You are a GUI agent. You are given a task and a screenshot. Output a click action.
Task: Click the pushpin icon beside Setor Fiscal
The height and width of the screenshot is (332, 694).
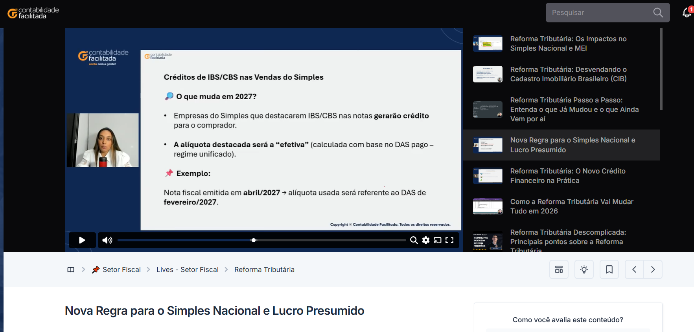[96, 270]
